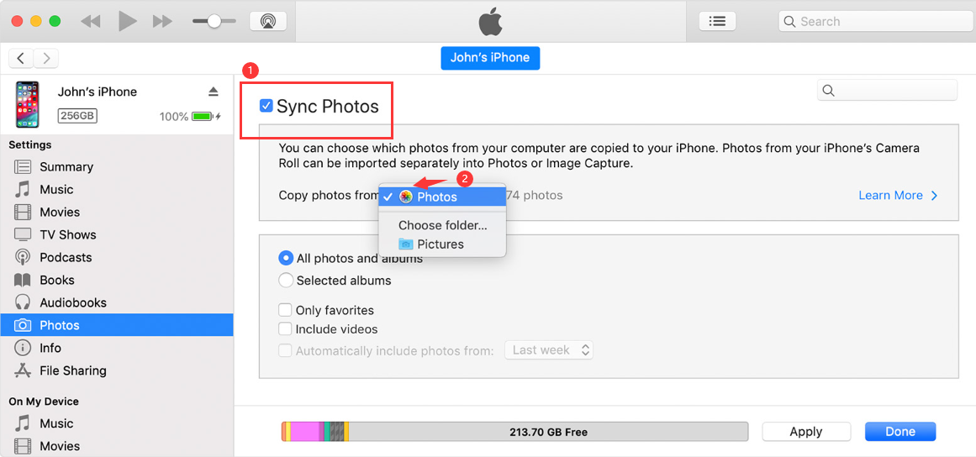Select TV Shows in sidebar
Viewport: 976px width, 457px height.
click(67, 234)
